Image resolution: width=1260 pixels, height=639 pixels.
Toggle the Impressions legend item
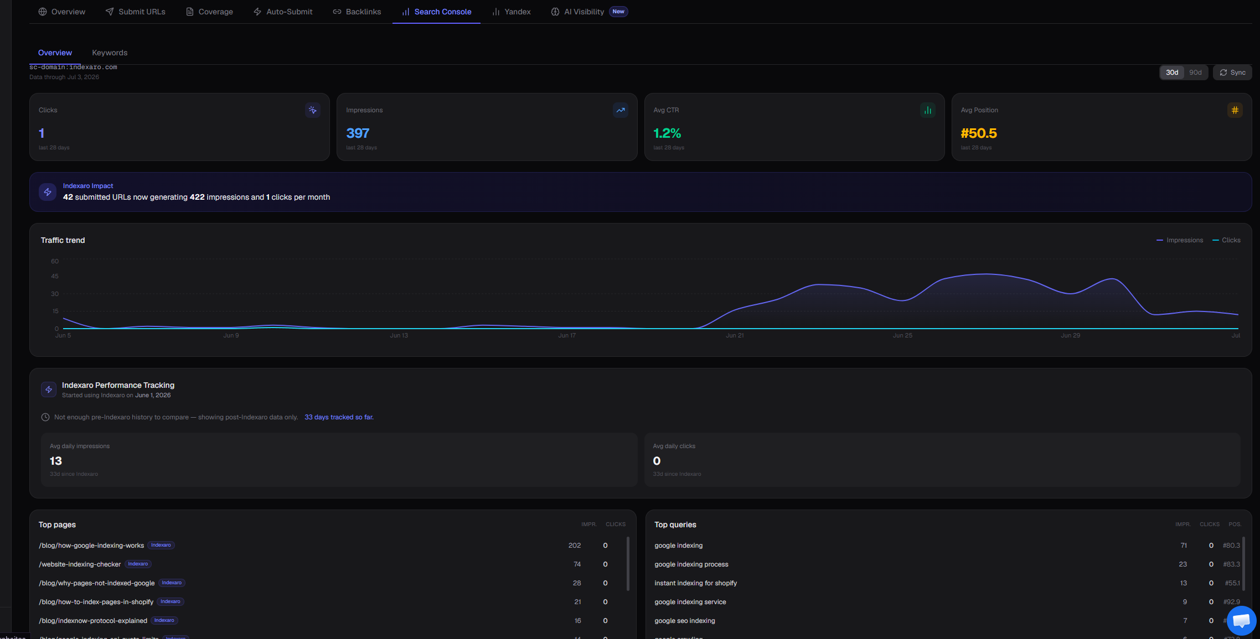click(1180, 240)
